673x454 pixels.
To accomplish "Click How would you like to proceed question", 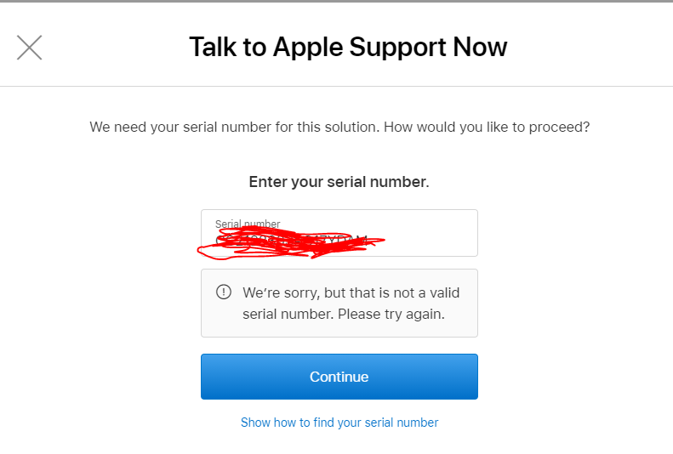I will (487, 127).
